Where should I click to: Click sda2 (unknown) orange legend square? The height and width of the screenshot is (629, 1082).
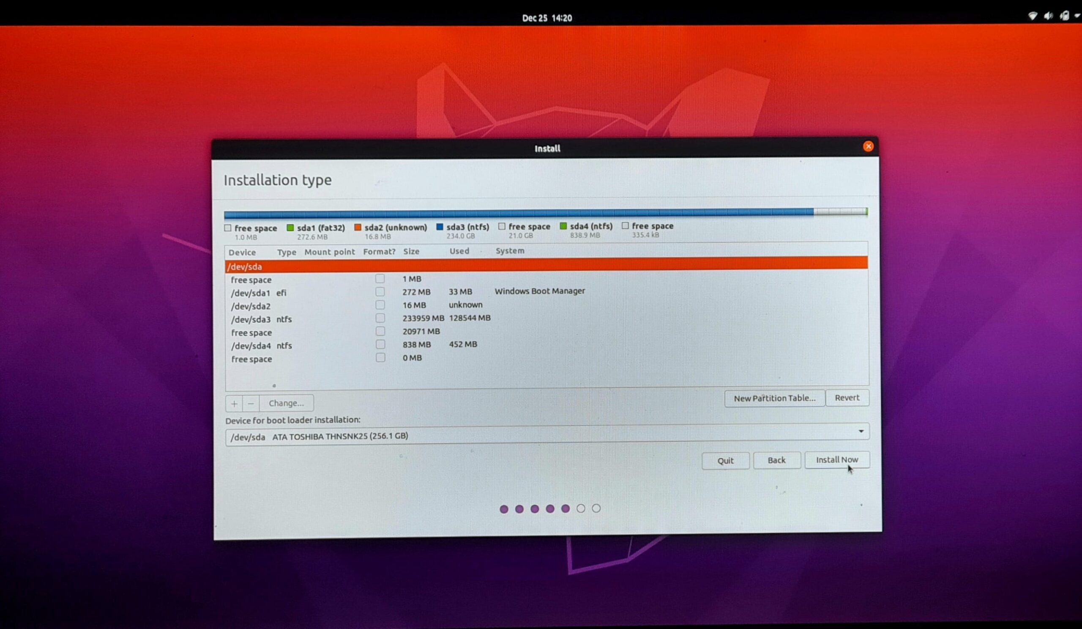358,227
